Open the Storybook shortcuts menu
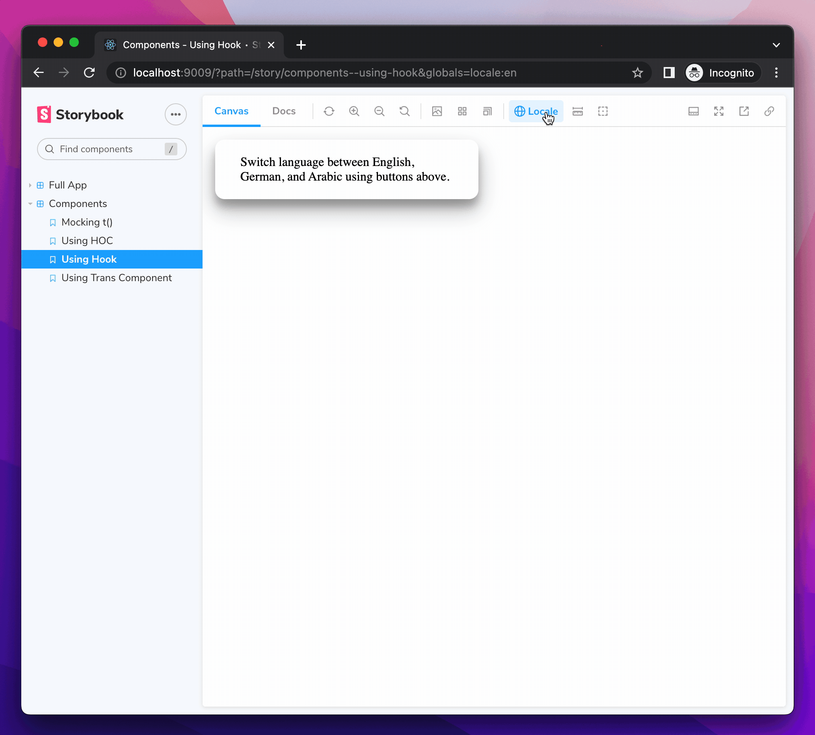815x735 pixels. [x=175, y=114]
